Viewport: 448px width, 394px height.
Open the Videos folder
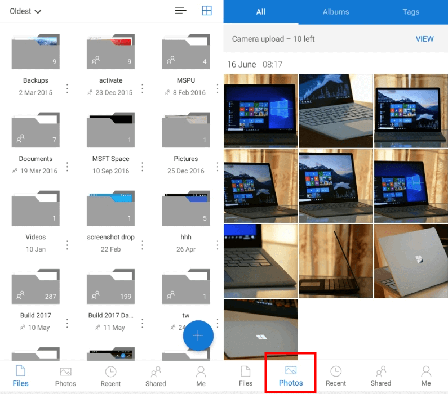pos(36,208)
